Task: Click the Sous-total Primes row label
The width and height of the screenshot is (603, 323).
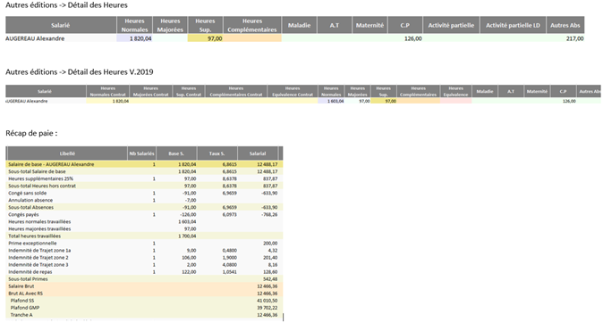Action: (x=28, y=279)
